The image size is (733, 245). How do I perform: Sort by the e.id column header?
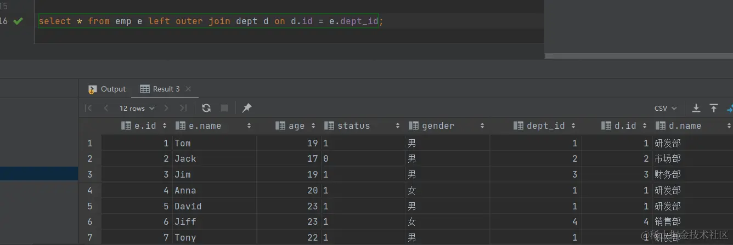click(x=138, y=126)
